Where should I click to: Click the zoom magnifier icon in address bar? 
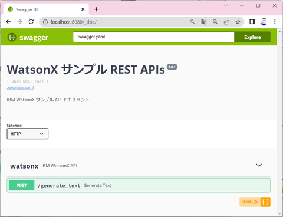pos(215,22)
